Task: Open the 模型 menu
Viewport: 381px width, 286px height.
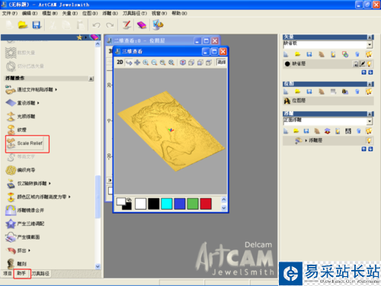Action: click(x=50, y=13)
